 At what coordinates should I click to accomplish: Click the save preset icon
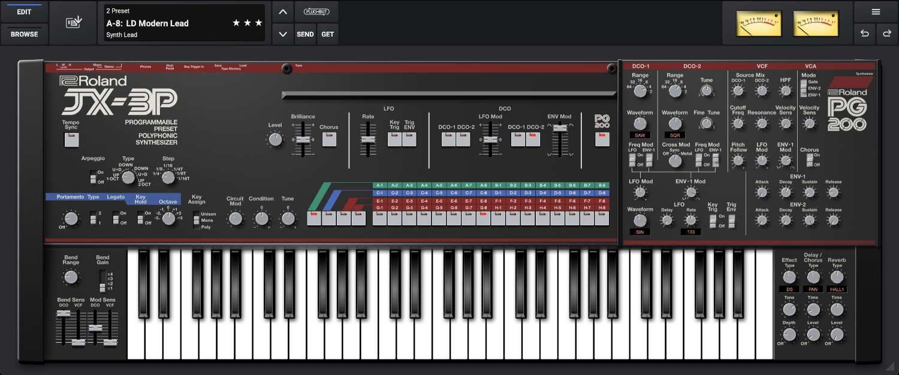coord(73,23)
